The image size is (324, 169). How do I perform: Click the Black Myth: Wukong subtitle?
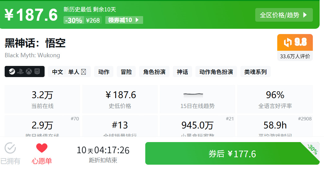(33, 55)
